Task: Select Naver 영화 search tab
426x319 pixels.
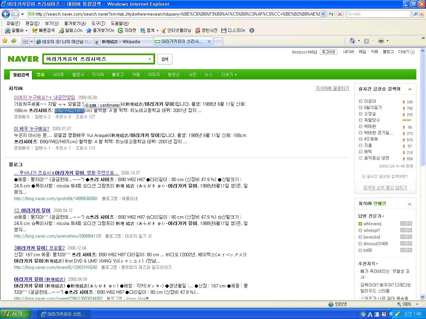Action: pos(40,74)
